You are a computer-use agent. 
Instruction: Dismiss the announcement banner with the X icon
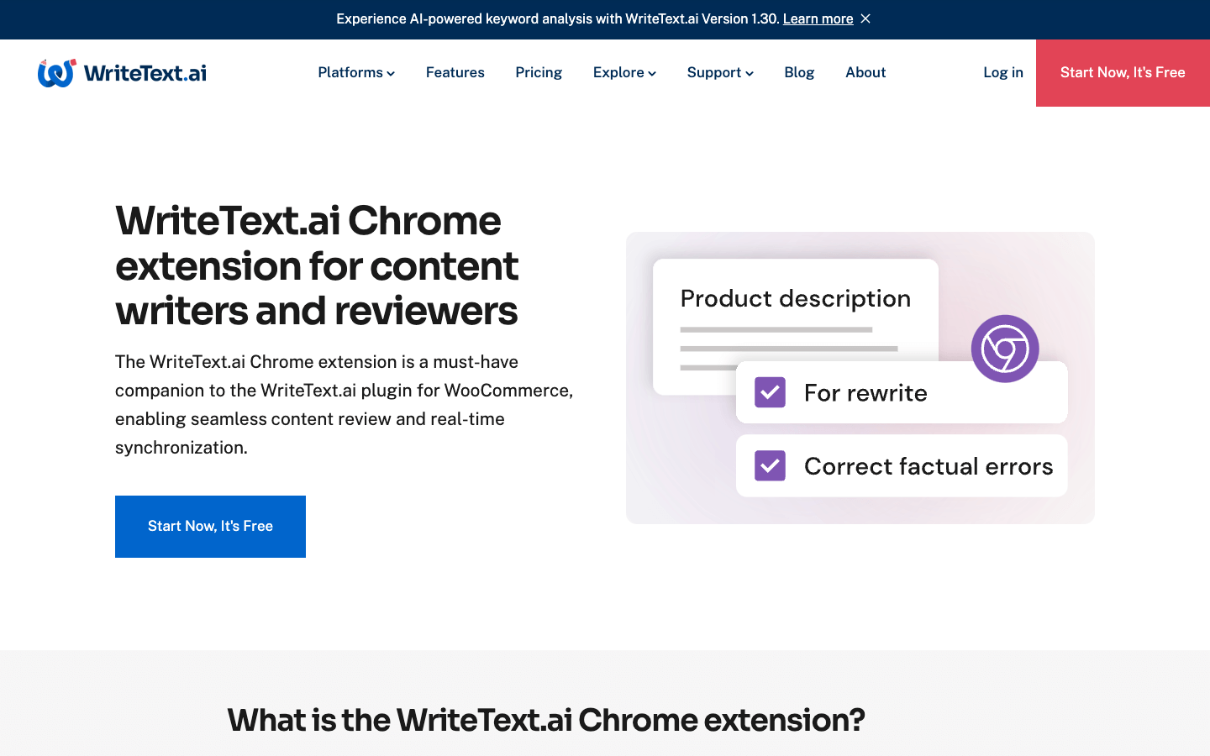click(865, 18)
